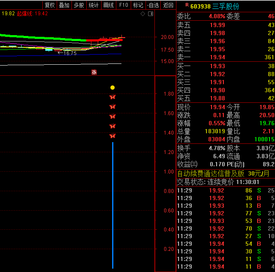Screen dimensions: 275x272
Task: Click the yellow dot signal marker
Action: 113,88
